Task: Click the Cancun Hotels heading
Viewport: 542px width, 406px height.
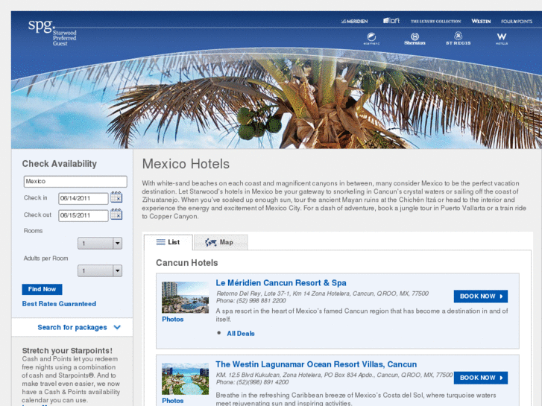Action: point(187,263)
